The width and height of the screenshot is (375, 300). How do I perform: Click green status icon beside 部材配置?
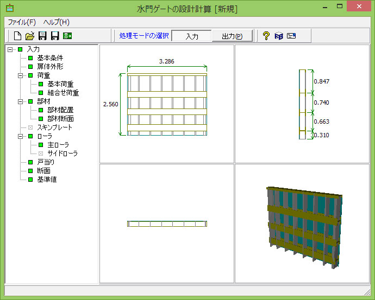point(41,110)
